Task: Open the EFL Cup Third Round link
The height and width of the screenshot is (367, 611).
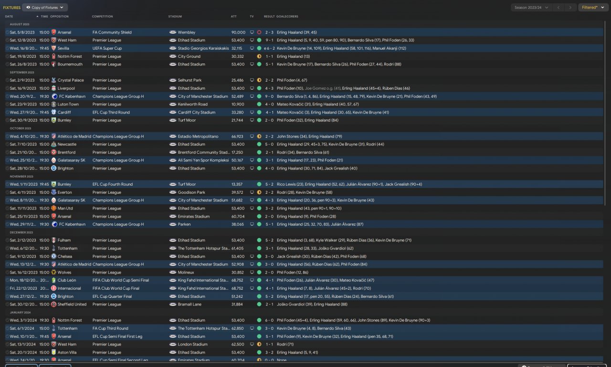Action: 111,113
